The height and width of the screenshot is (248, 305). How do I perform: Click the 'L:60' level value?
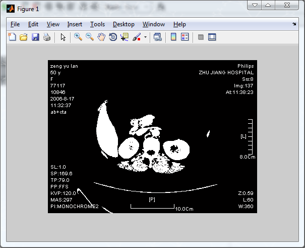pyautogui.click(x=248, y=200)
